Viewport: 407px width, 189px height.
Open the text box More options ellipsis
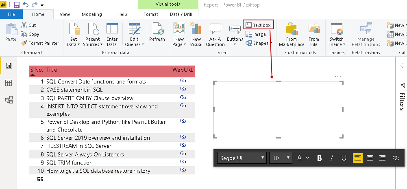point(338,76)
